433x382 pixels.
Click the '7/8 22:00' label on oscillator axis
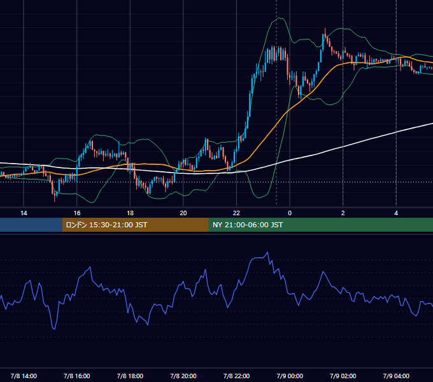236,376
